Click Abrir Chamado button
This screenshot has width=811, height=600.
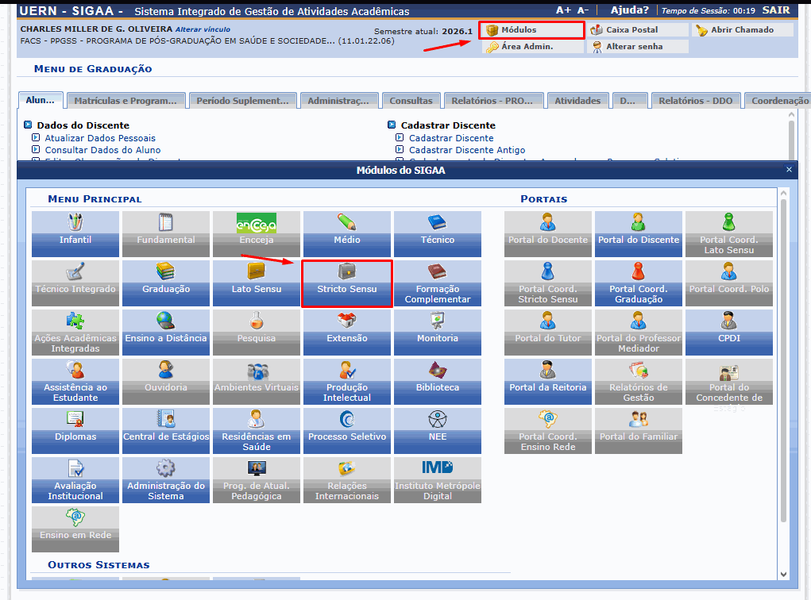[x=742, y=30]
